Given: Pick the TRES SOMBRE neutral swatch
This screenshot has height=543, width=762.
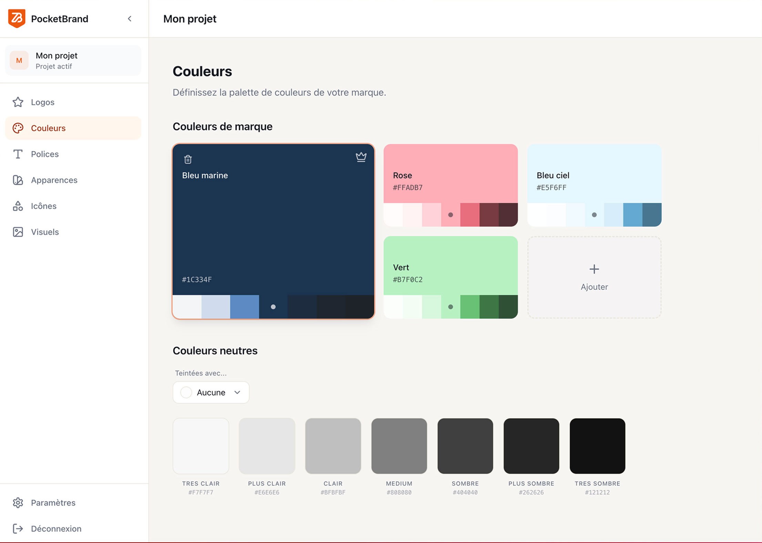Looking at the screenshot, I should (597, 446).
